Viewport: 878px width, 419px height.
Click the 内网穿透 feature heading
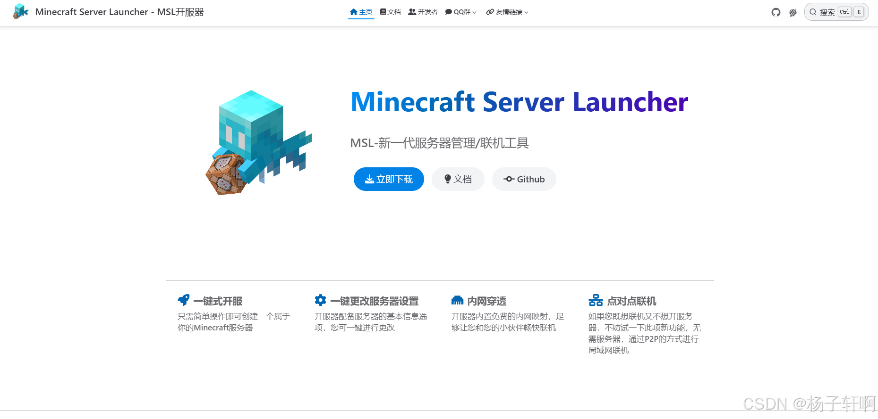pyautogui.click(x=487, y=301)
